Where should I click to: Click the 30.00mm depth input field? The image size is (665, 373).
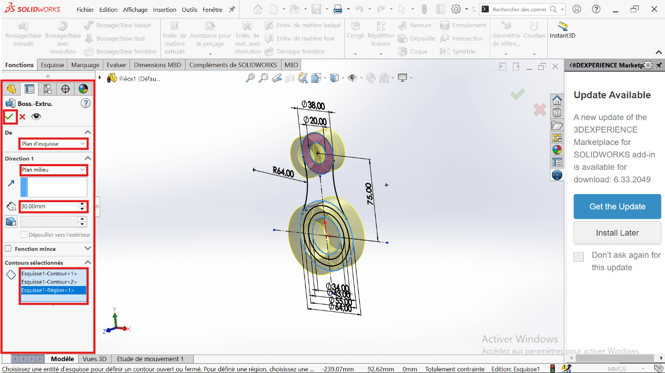pos(48,206)
